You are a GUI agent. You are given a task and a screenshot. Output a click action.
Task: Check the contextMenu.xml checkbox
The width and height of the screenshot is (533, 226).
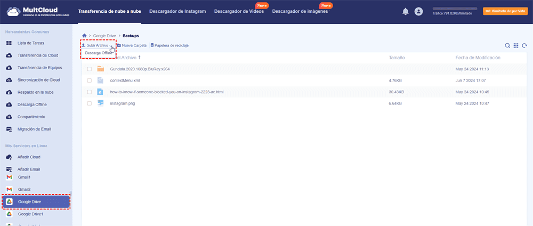point(90,80)
